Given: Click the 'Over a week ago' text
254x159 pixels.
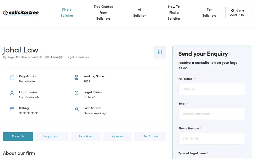Looking at the screenshot, I should 96,113.
